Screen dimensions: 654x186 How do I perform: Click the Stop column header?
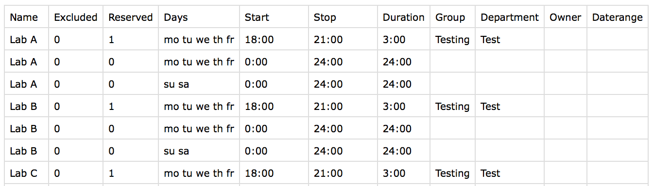click(343, 17)
